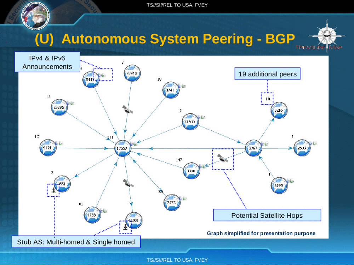The height and width of the screenshot is (265, 354).
Task: Click the AS 28910 globe node
Action: (x=132, y=73)
